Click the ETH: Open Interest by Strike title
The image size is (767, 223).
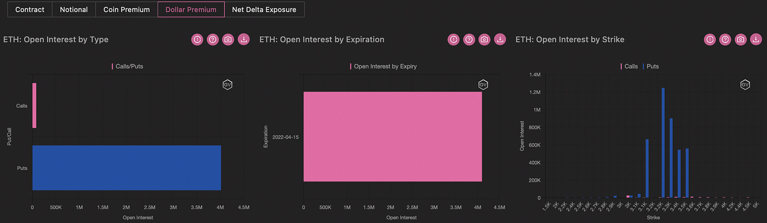(570, 39)
